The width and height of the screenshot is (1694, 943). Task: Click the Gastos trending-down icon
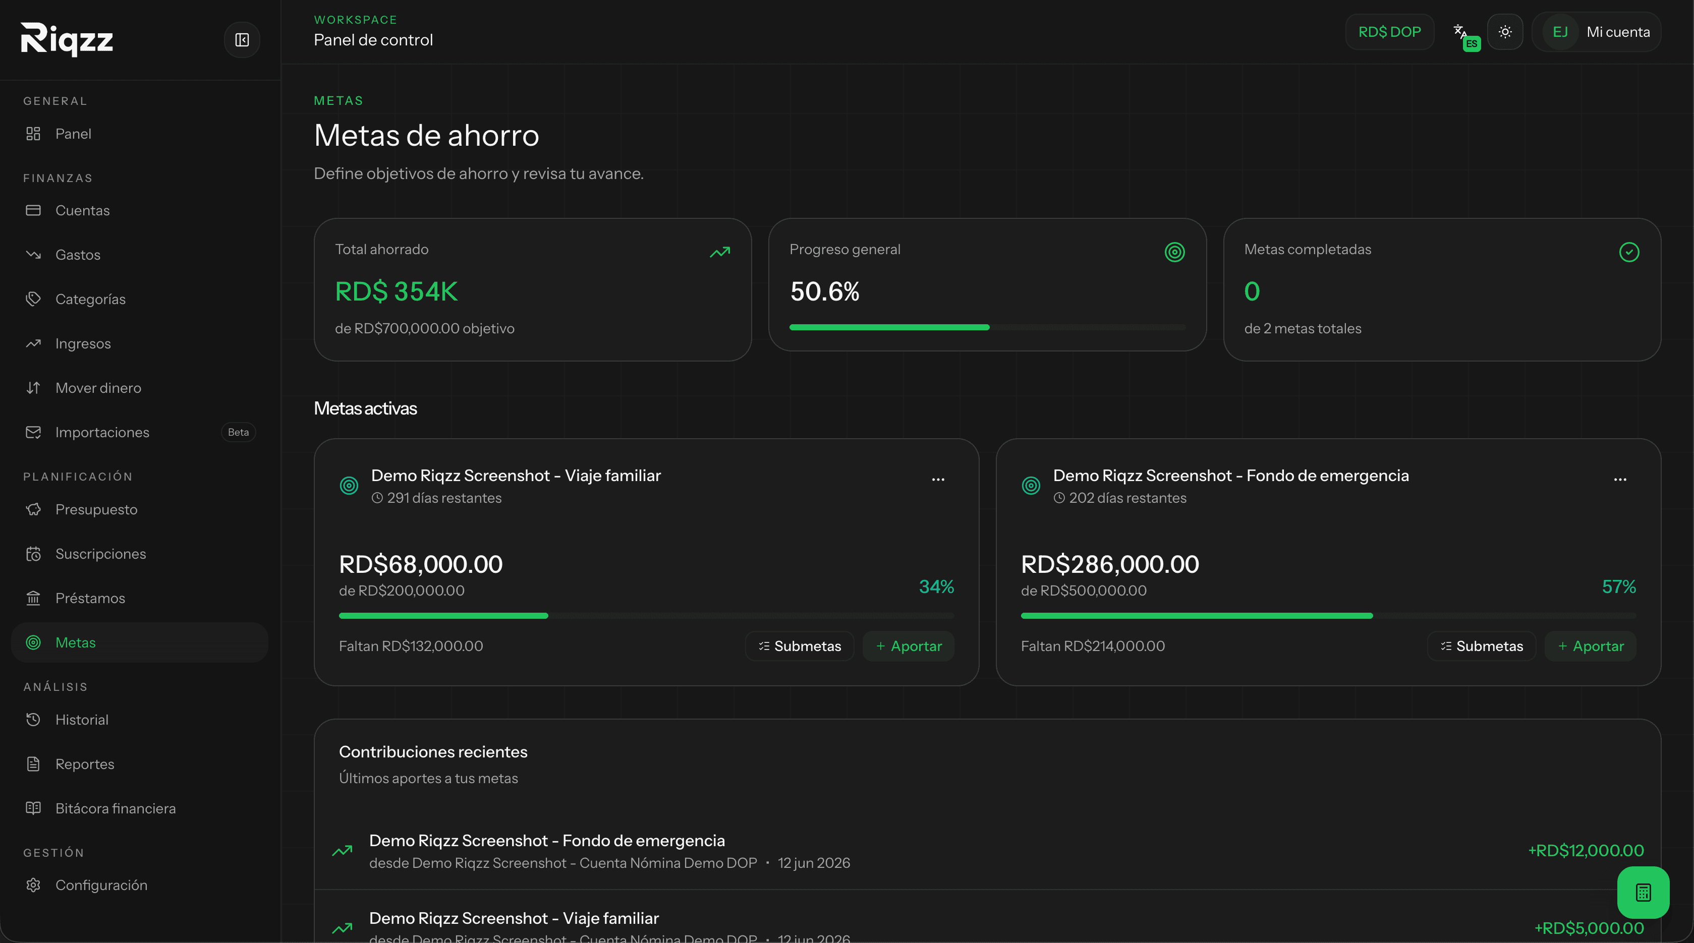coord(33,255)
